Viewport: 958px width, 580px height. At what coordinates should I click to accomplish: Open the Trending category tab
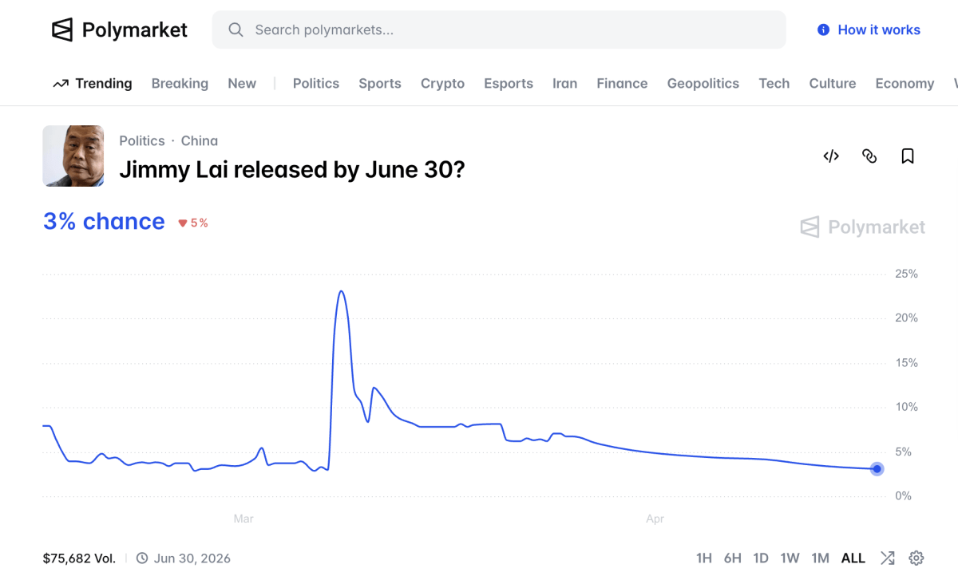93,83
